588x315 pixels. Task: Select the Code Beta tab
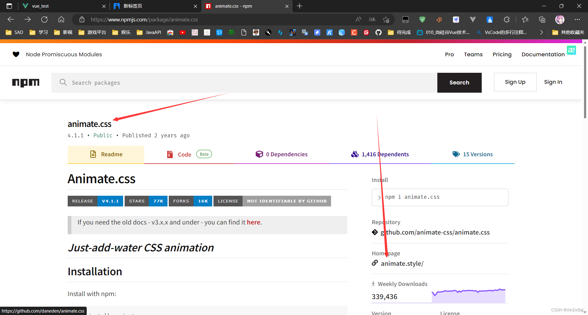[189, 154]
